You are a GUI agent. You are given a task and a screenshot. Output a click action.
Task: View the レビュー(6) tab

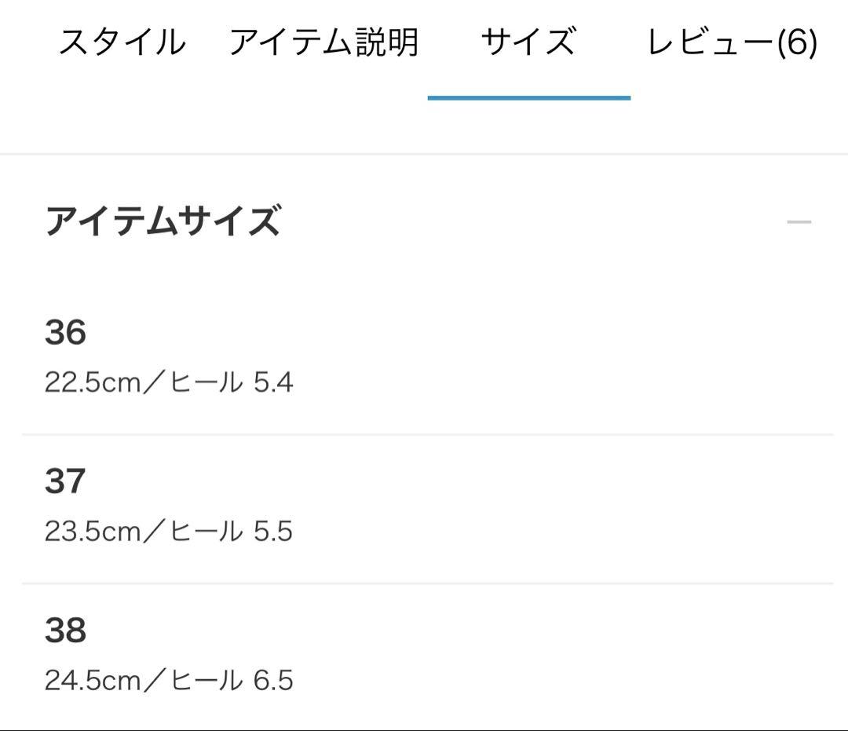tap(730, 42)
